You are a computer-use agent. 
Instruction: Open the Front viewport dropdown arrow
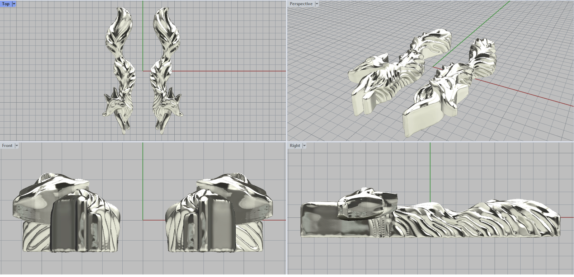tap(17, 146)
